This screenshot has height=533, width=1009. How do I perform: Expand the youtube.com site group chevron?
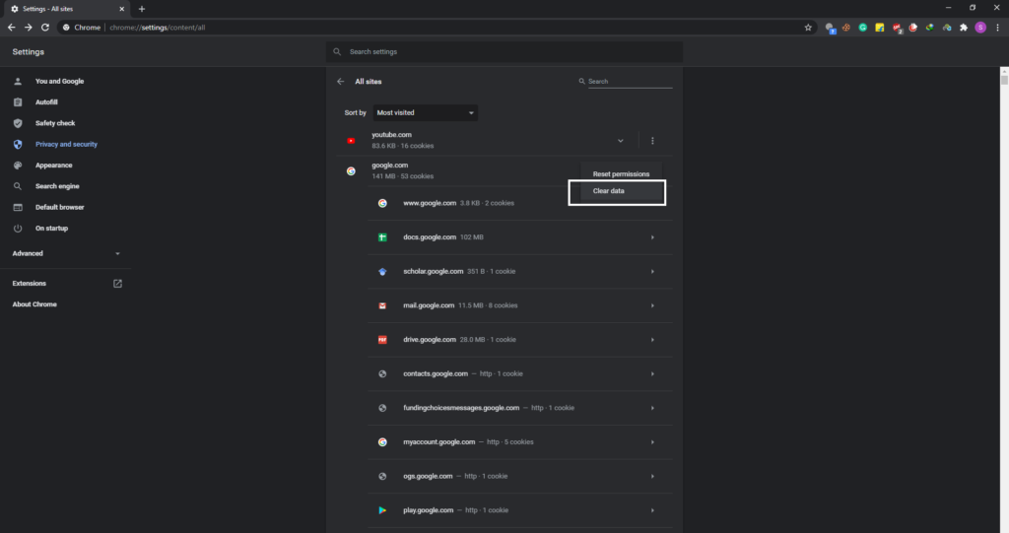point(621,140)
